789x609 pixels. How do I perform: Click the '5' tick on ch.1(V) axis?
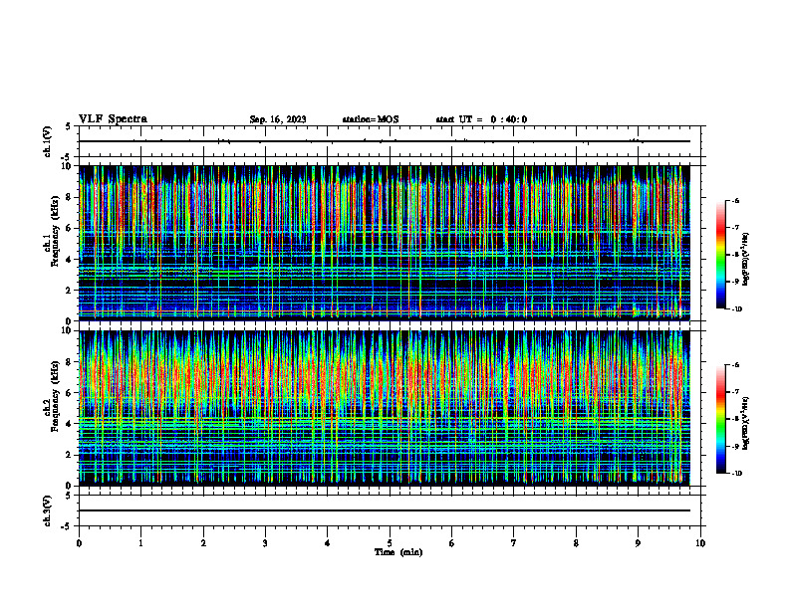point(69,126)
